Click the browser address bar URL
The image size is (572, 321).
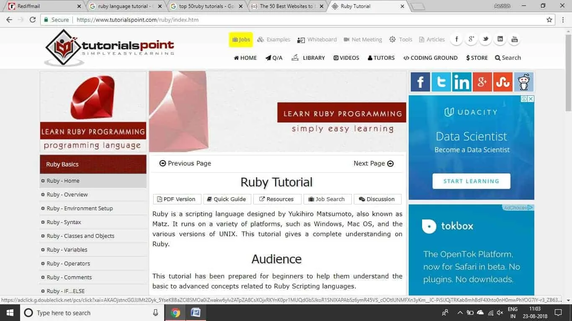(x=138, y=20)
